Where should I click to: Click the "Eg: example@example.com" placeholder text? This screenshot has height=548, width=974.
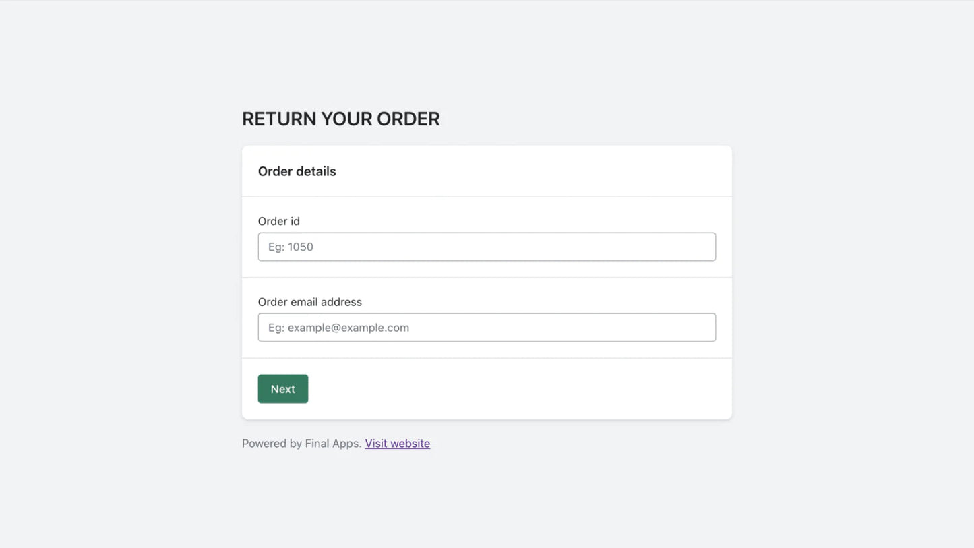[x=338, y=328]
